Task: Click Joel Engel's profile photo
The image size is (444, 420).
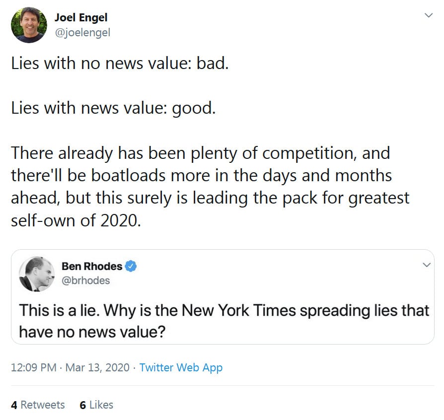Action: (29, 25)
